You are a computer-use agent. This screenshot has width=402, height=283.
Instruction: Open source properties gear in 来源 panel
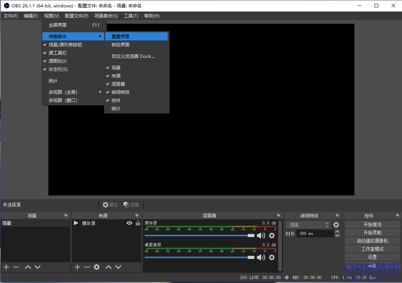pyautogui.click(x=97, y=267)
